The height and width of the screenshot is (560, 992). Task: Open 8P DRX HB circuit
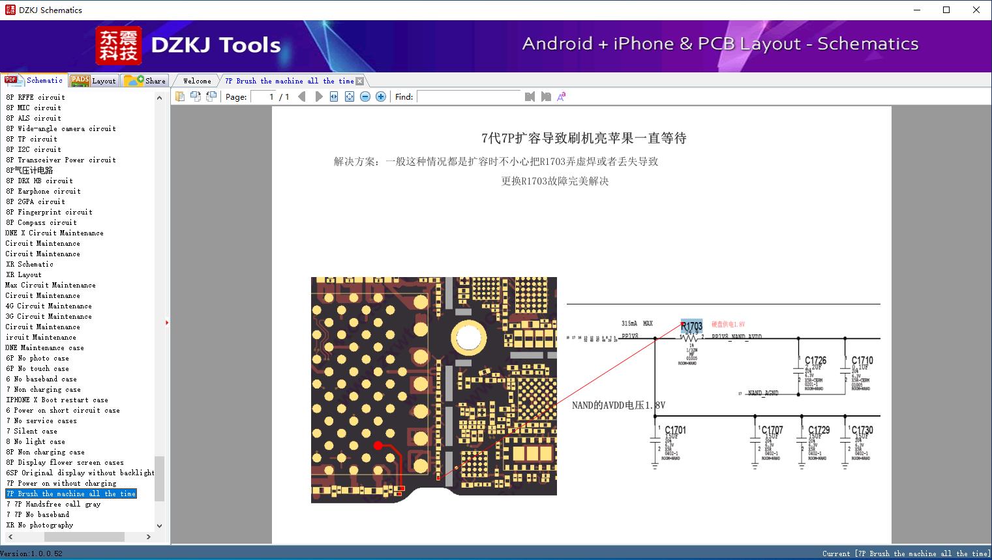[39, 181]
